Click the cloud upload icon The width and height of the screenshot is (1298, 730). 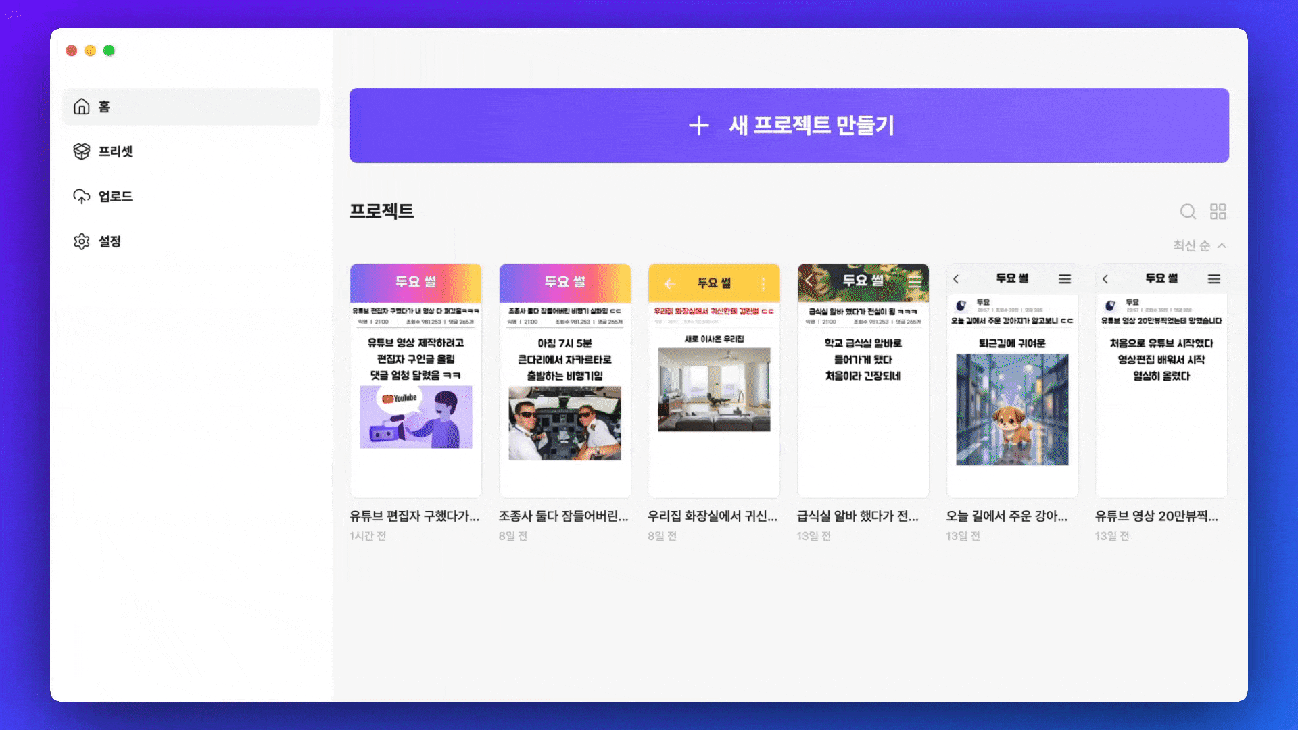82,197
